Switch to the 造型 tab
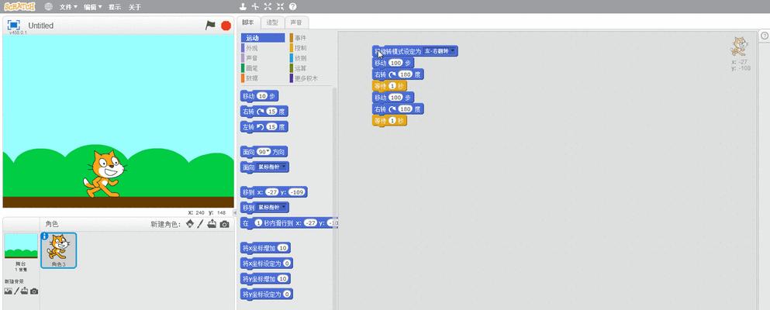Image resolution: width=770 pixels, height=310 pixels. tap(272, 22)
